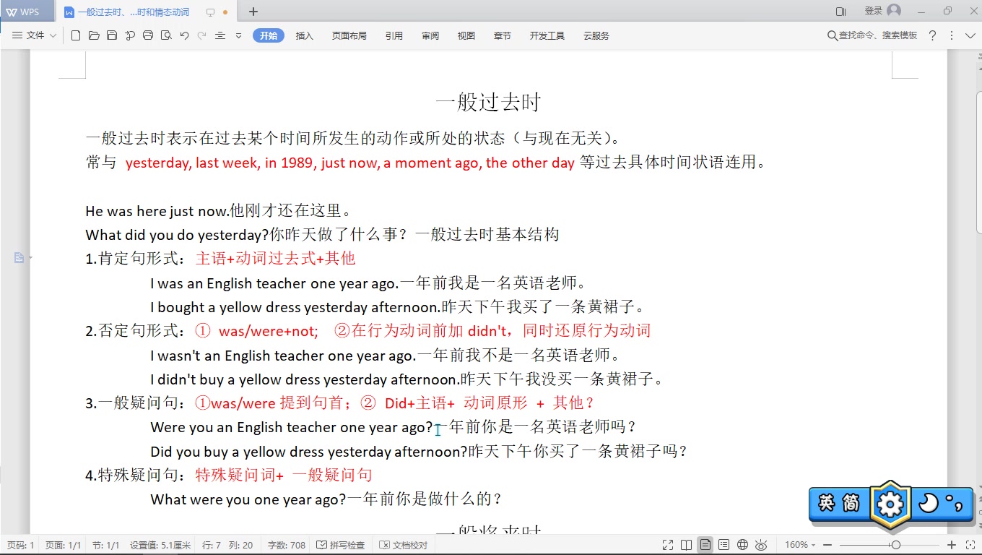Create a new document with the blank page icon
This screenshot has width=982, height=555.
(x=76, y=34)
